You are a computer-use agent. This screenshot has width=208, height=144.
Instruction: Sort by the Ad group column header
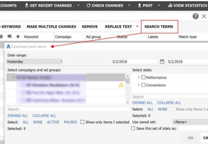click(x=93, y=37)
